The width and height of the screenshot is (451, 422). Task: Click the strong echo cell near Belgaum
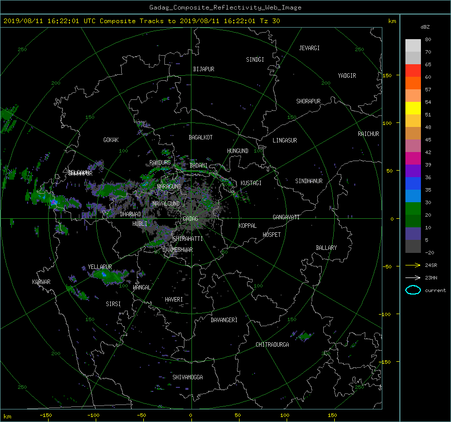[54, 202]
